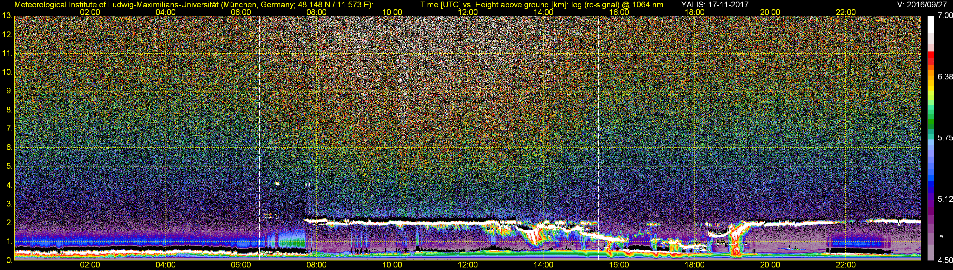The height and width of the screenshot is (270, 953).
Task: Click the '7.00' colorbar maximum value
Action: 945,16
